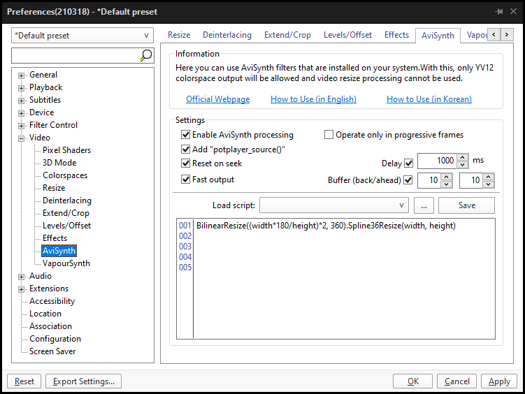Click the Save script button
This screenshot has height=394, width=525.
click(466, 205)
